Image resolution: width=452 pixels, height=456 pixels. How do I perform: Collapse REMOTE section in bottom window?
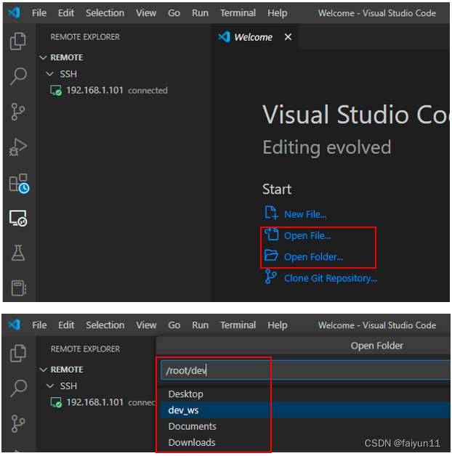click(x=44, y=370)
